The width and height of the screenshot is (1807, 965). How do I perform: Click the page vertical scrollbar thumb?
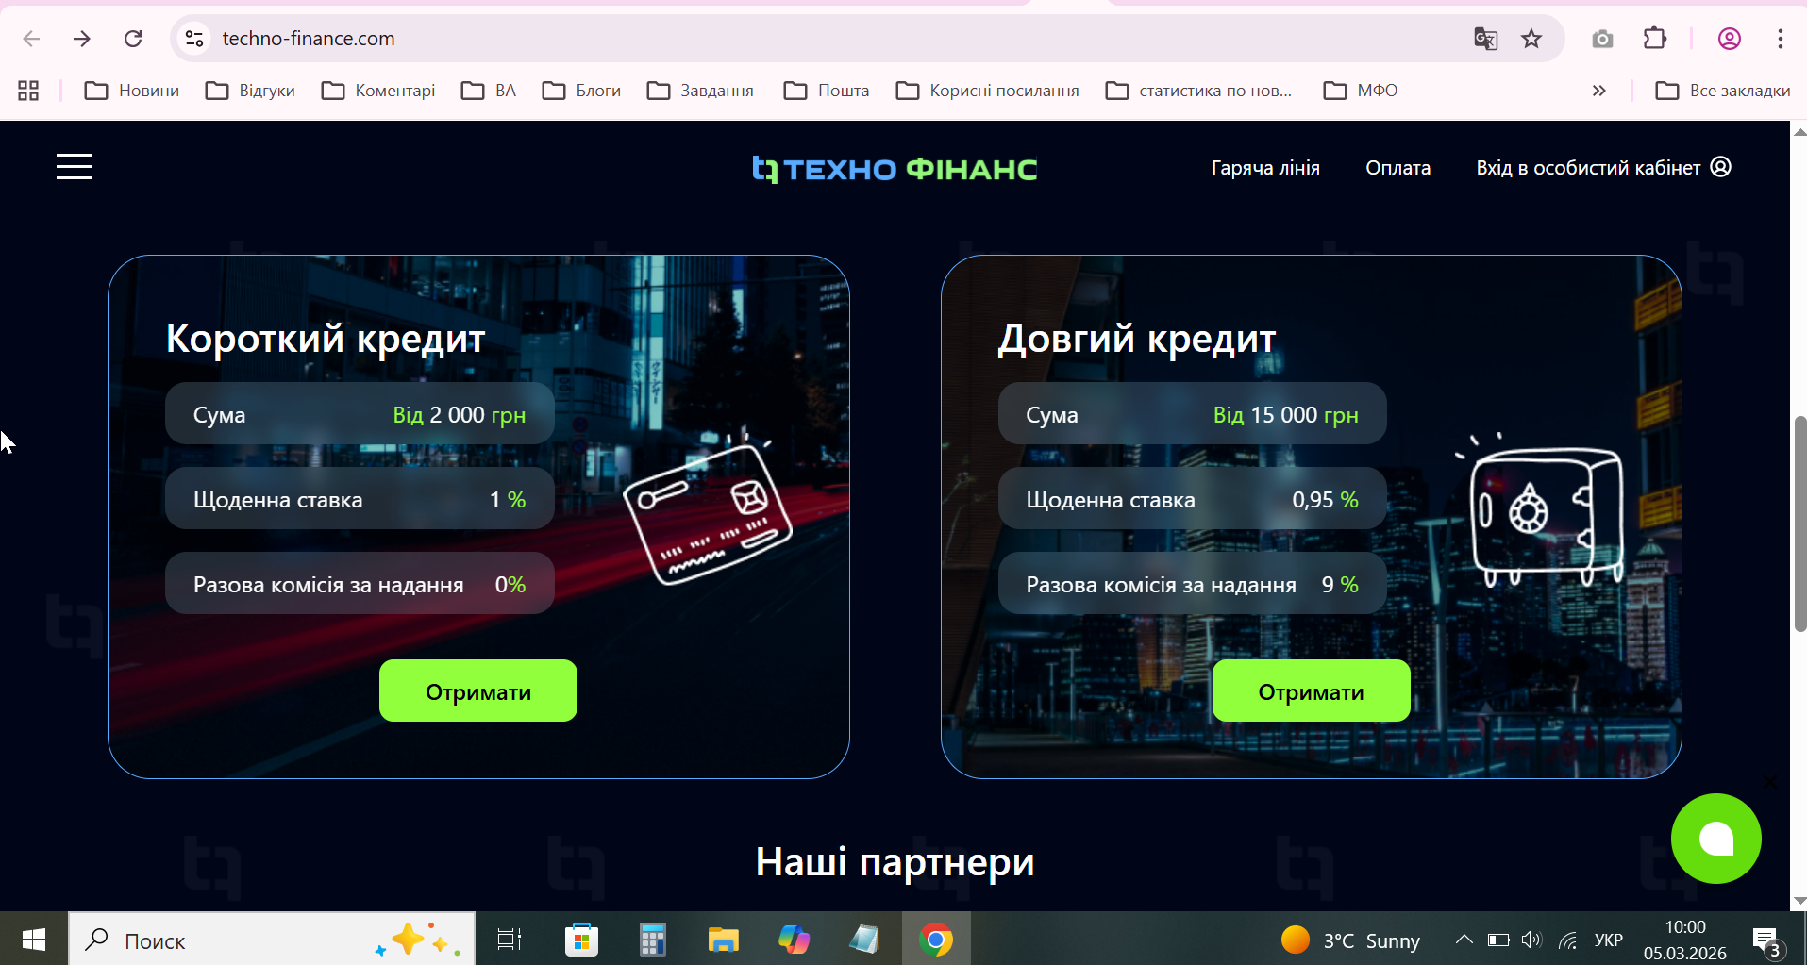click(1799, 524)
